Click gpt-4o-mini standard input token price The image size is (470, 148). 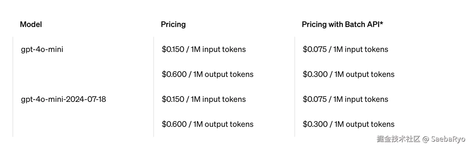[204, 49]
